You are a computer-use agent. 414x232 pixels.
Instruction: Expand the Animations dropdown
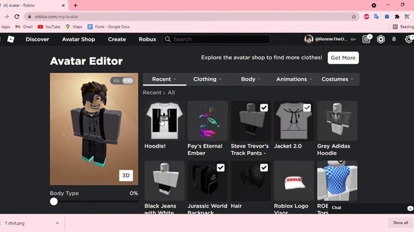click(294, 79)
